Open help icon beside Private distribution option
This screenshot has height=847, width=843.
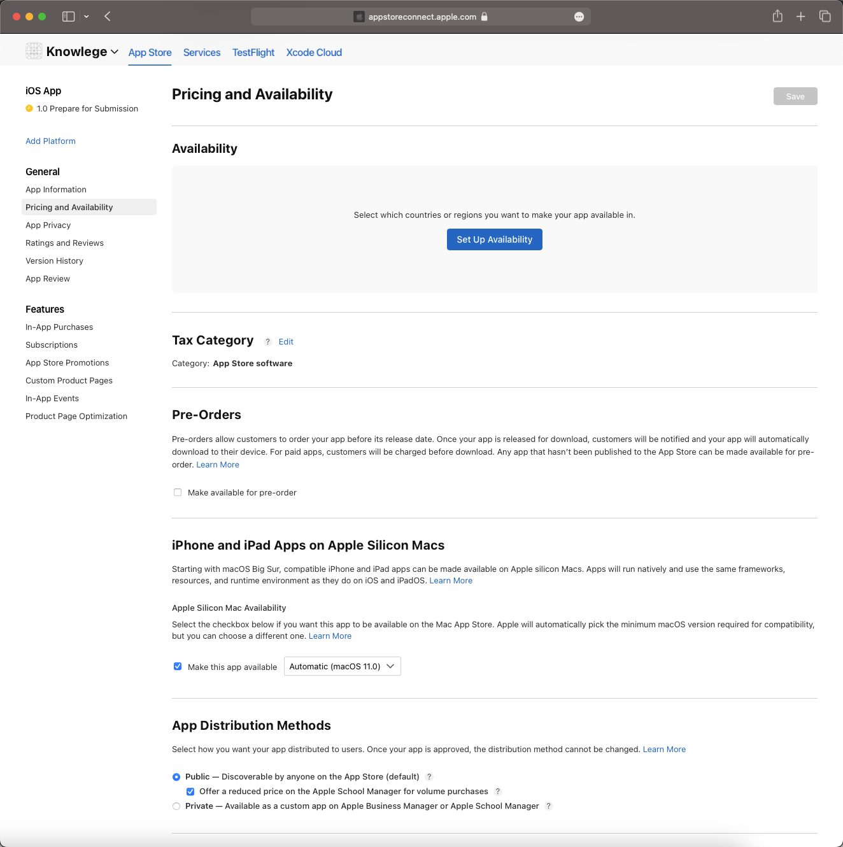pos(549,806)
